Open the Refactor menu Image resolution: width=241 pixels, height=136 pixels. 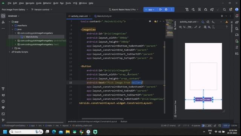[47, 3]
